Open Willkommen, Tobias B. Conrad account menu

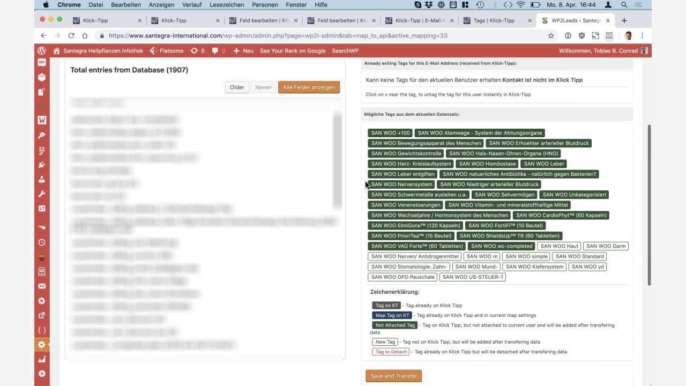pyautogui.click(x=603, y=50)
